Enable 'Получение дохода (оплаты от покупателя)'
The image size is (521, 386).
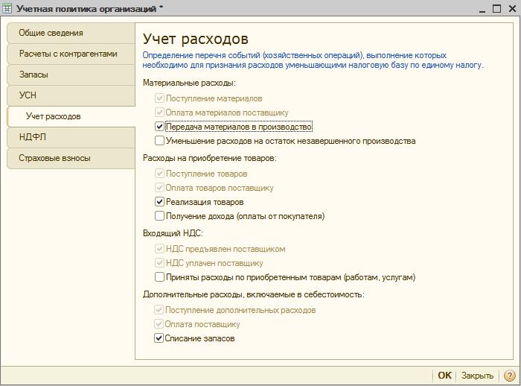click(159, 216)
